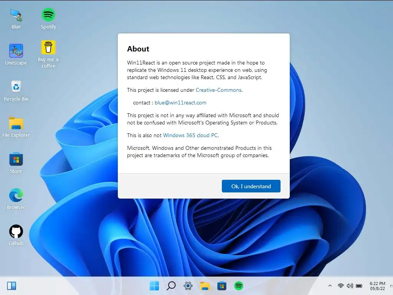Open the Blue desktop icon
393x295 pixels.
point(16,18)
